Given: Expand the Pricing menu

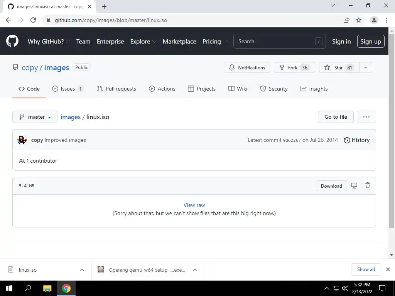Looking at the screenshot, I should [x=214, y=41].
